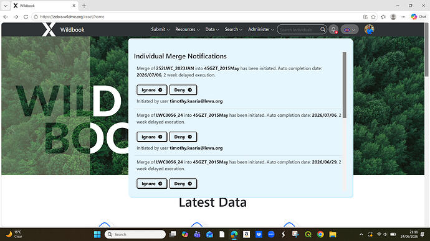Expand the Submit menu
430x241 pixels.
[160, 29]
